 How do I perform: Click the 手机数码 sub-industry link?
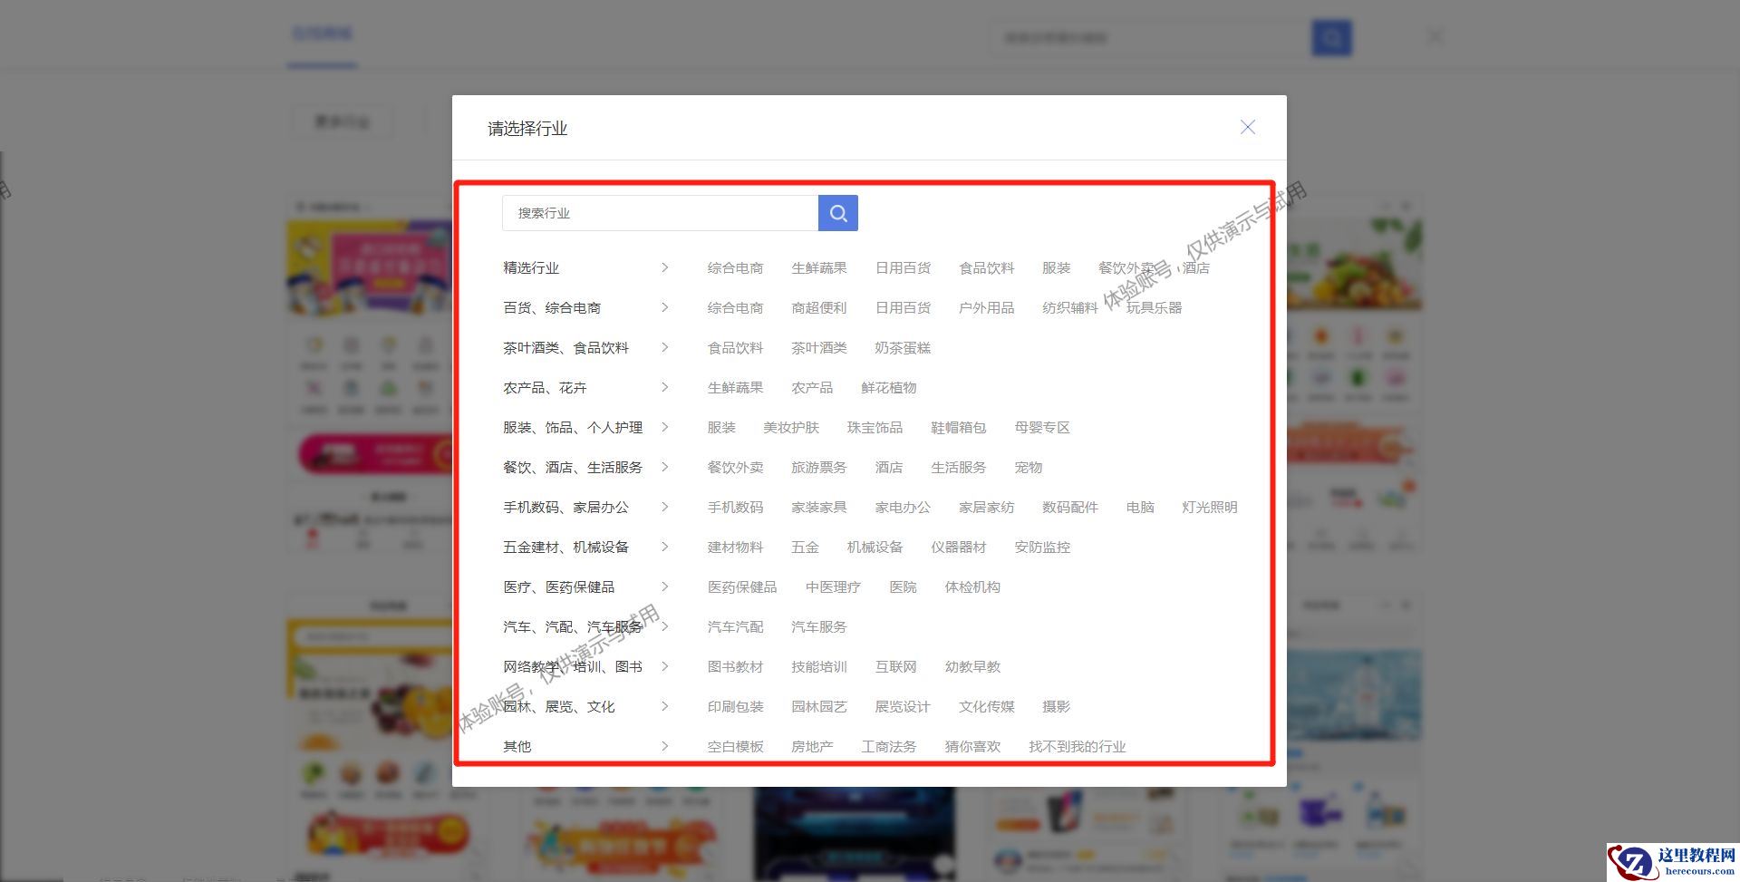tap(735, 508)
